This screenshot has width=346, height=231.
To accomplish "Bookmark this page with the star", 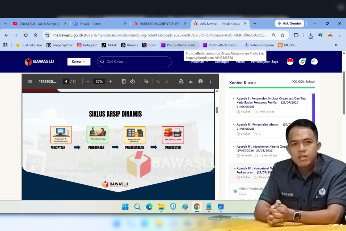I will [283, 35].
